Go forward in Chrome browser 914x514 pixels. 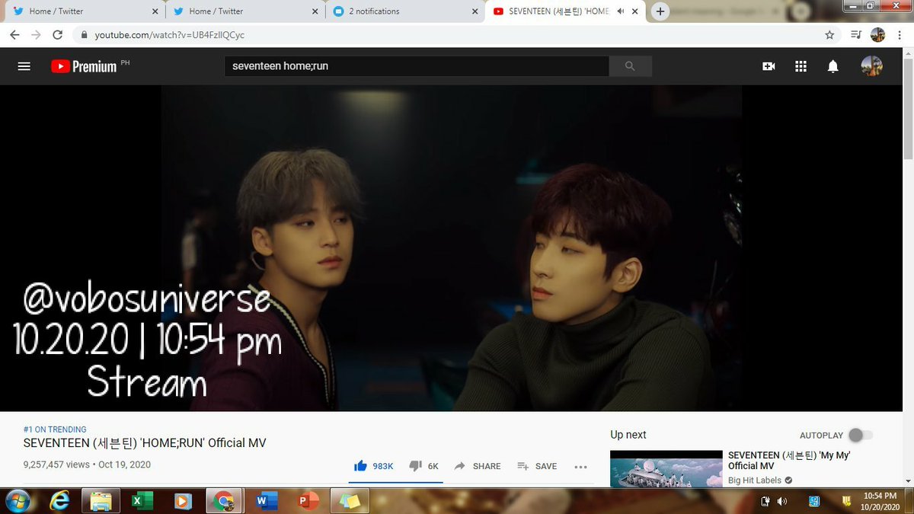[36, 35]
